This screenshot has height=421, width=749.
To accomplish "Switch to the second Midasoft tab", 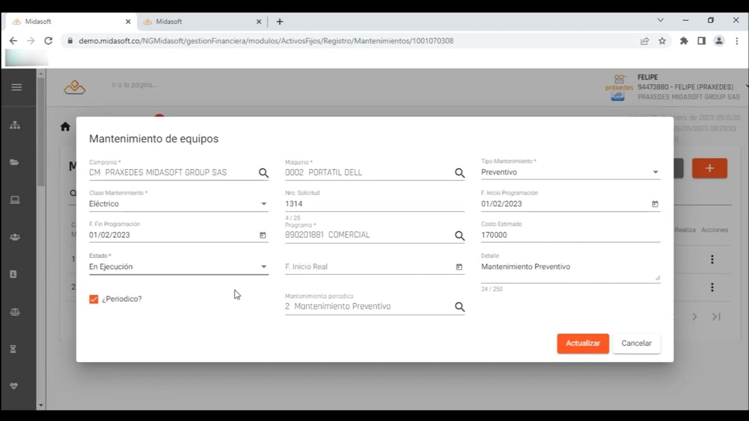I will pos(202,21).
